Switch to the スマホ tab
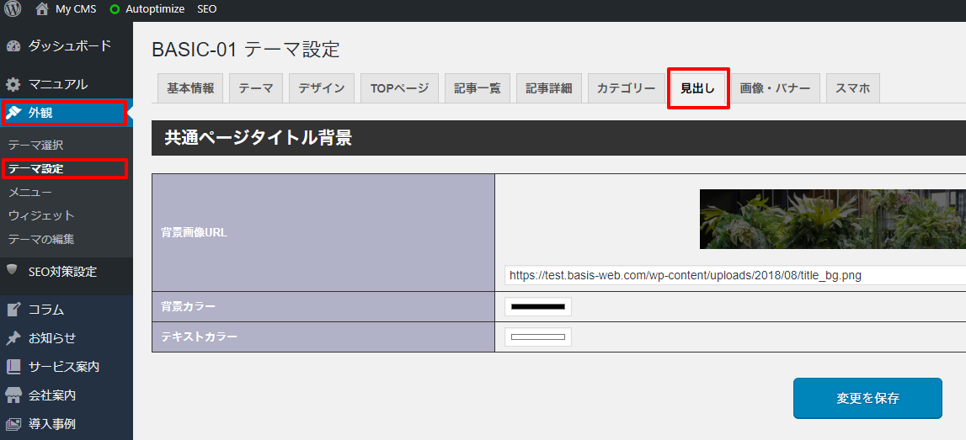Viewport: 966px width, 440px height. 853,88
